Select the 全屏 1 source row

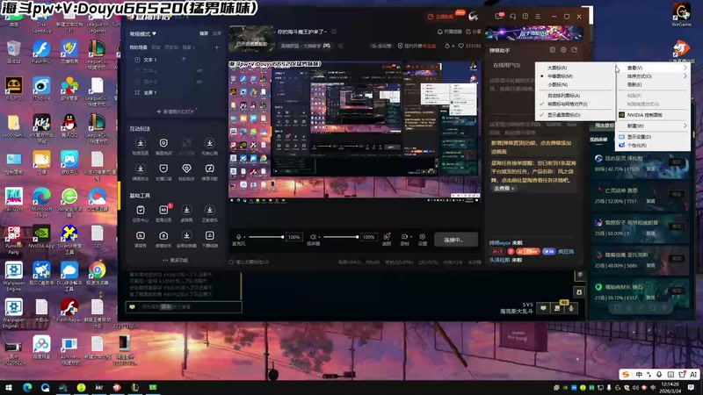coord(175,93)
